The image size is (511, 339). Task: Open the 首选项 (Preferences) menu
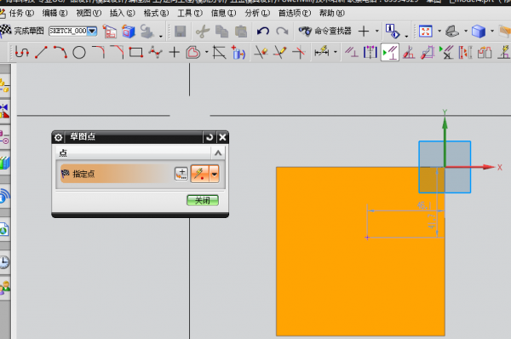click(295, 13)
